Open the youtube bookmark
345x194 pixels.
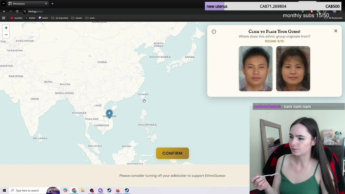(x=16, y=18)
